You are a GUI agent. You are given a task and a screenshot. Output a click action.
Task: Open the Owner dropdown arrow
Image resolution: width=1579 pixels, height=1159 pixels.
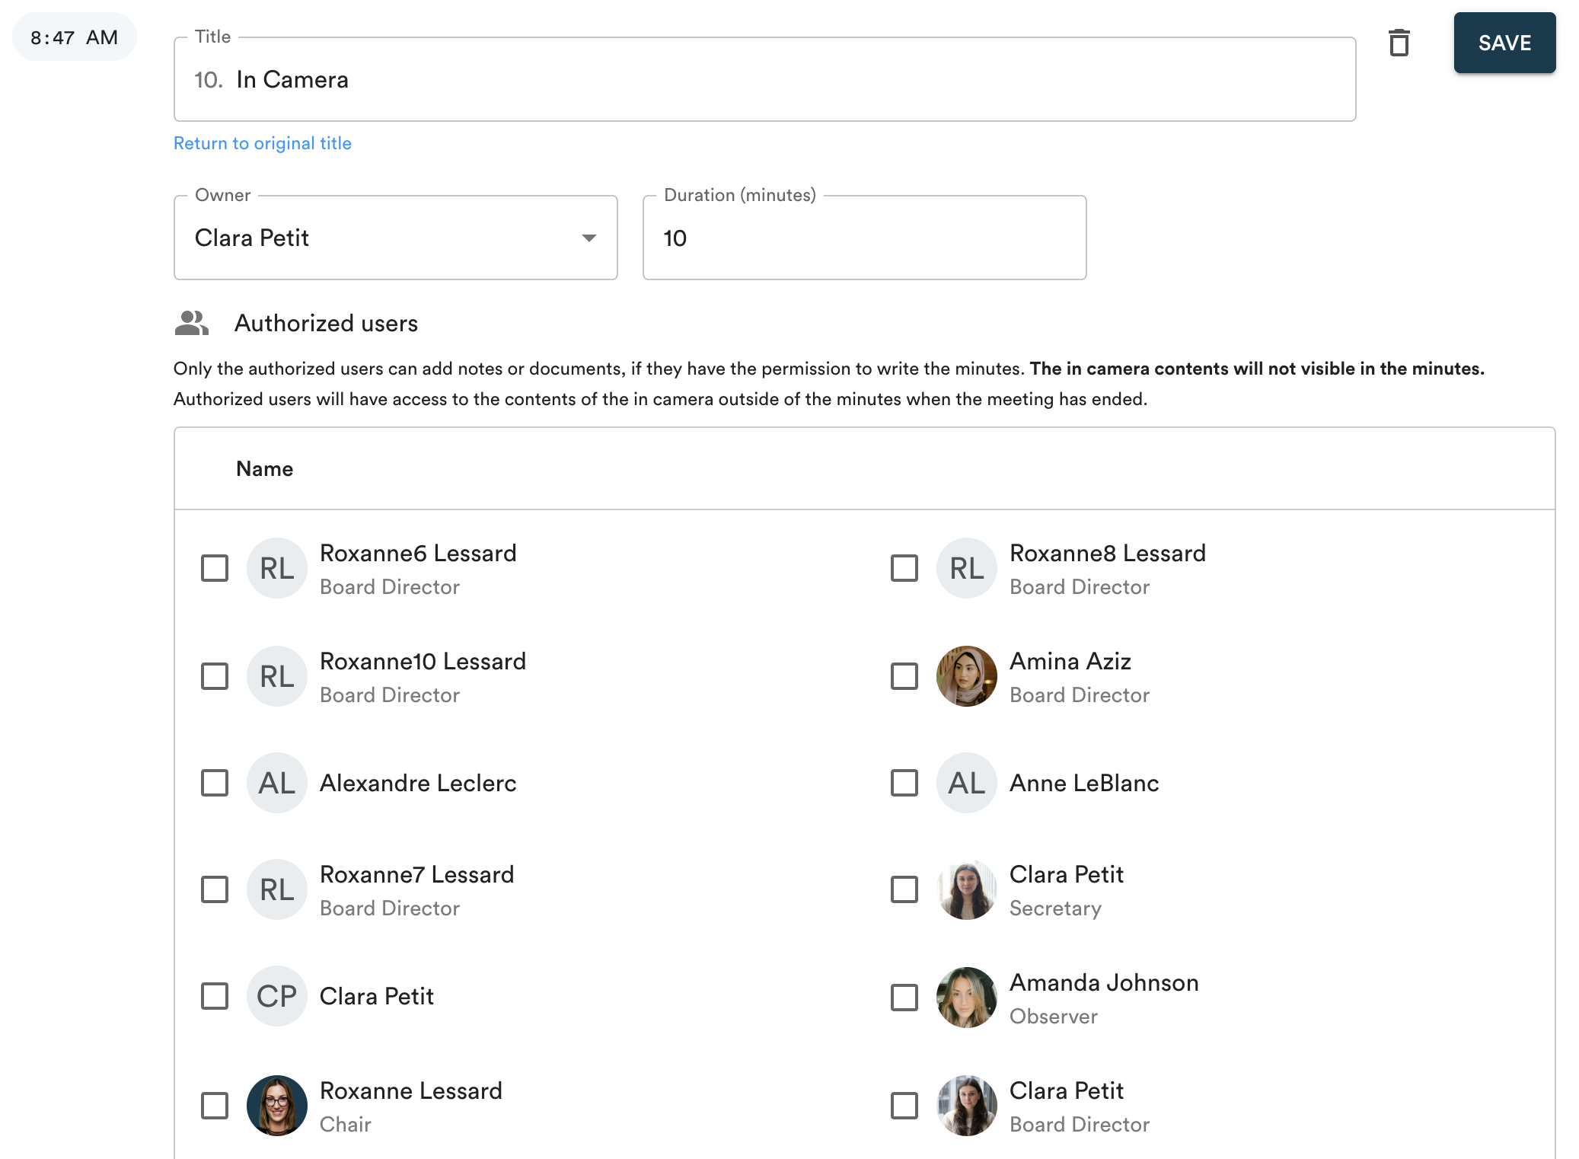(x=589, y=238)
